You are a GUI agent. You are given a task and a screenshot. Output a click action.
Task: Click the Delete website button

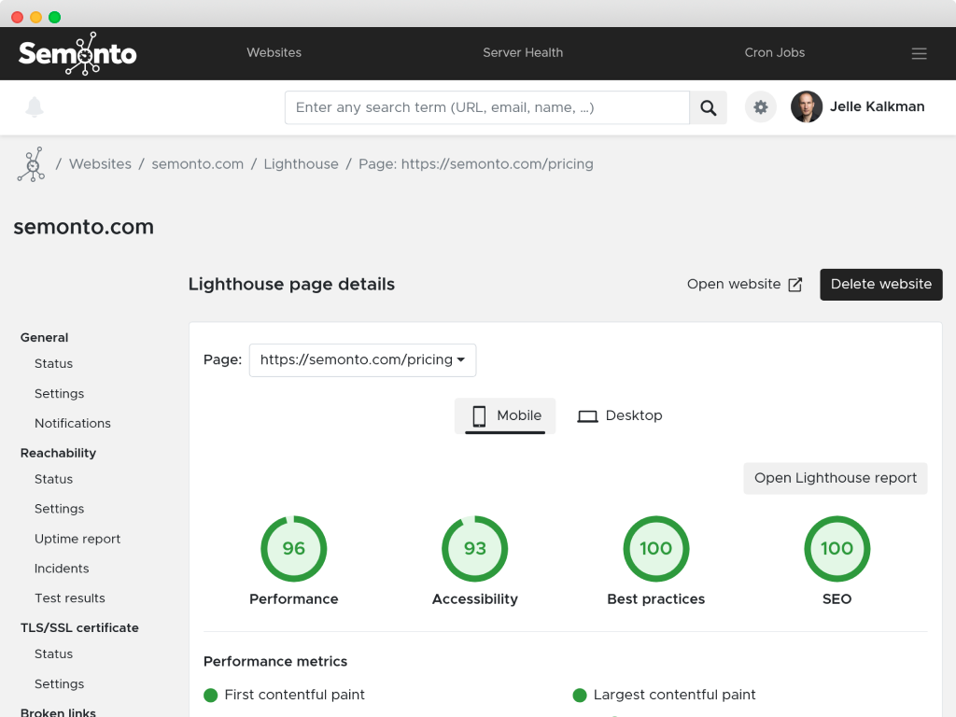881,285
